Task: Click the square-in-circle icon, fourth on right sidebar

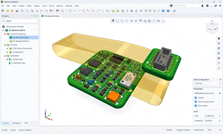Action: (219, 53)
